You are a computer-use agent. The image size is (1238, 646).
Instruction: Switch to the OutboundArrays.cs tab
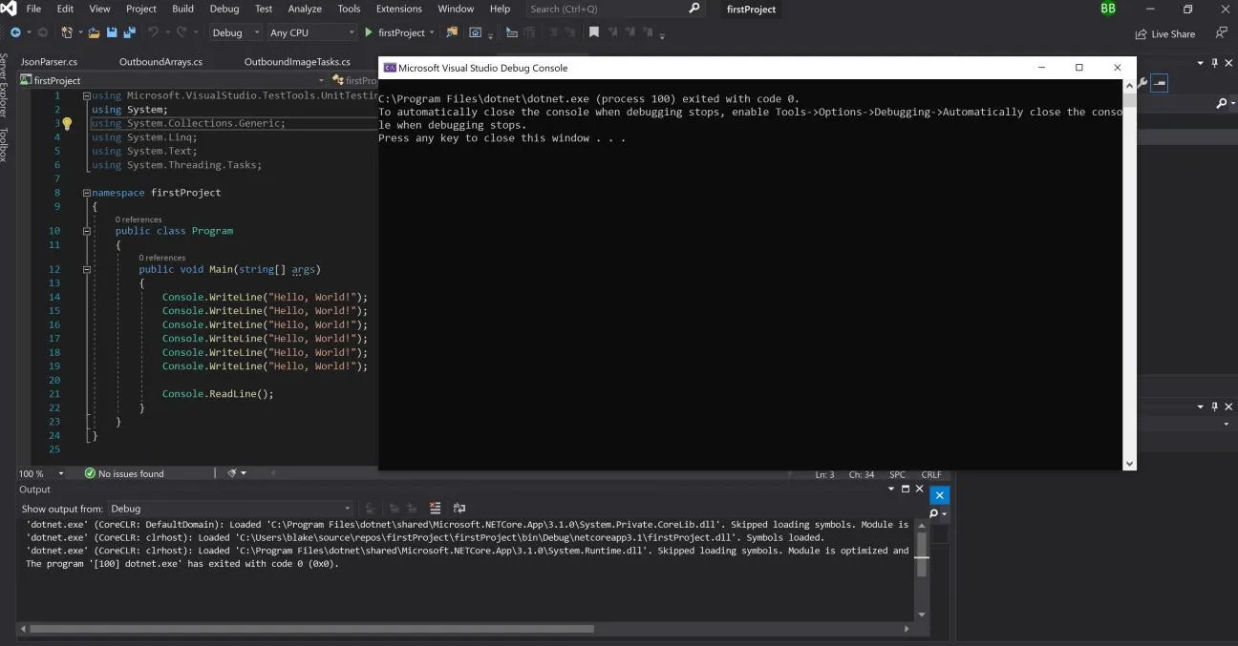point(160,62)
